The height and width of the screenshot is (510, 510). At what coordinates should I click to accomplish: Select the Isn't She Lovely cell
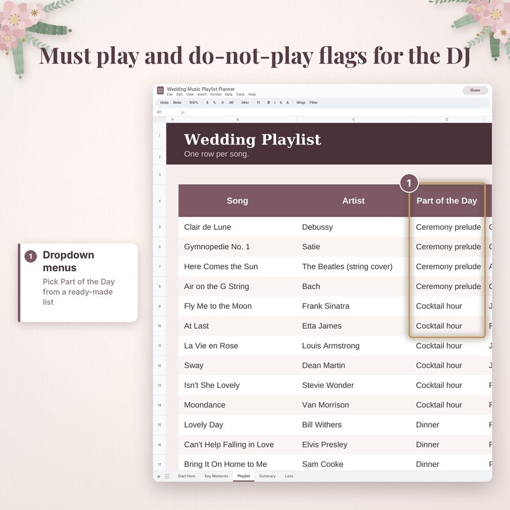(238, 385)
